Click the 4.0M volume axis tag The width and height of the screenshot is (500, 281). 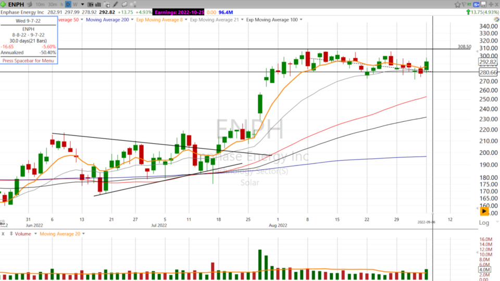point(485,270)
